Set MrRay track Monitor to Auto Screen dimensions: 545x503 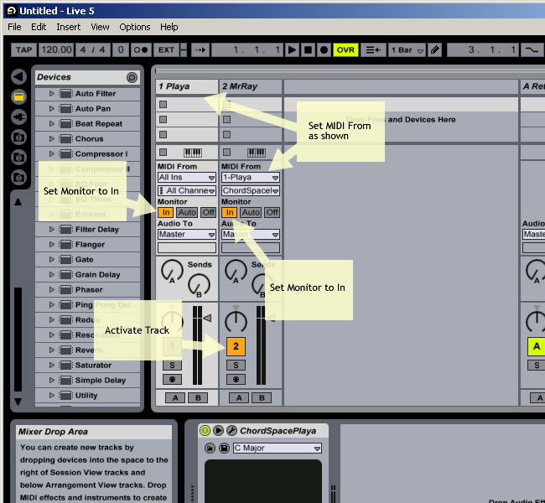(251, 212)
